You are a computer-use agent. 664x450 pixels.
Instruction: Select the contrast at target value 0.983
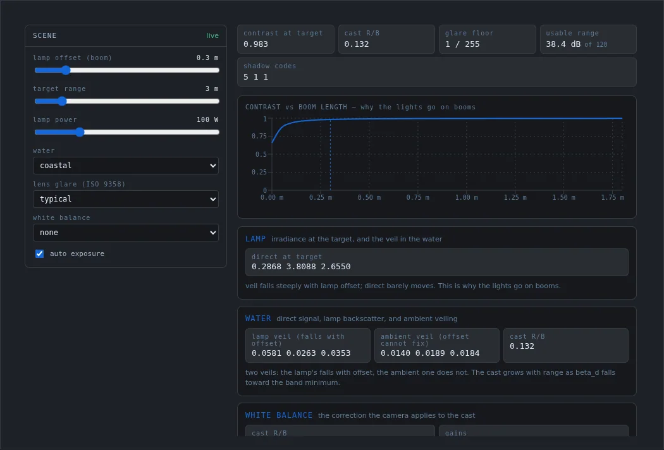255,44
